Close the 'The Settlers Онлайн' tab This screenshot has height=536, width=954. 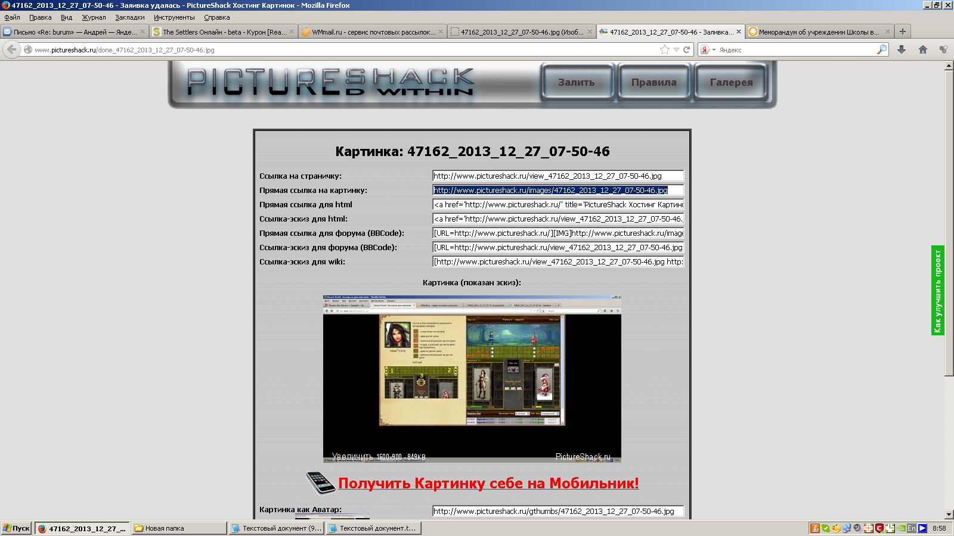pos(292,32)
